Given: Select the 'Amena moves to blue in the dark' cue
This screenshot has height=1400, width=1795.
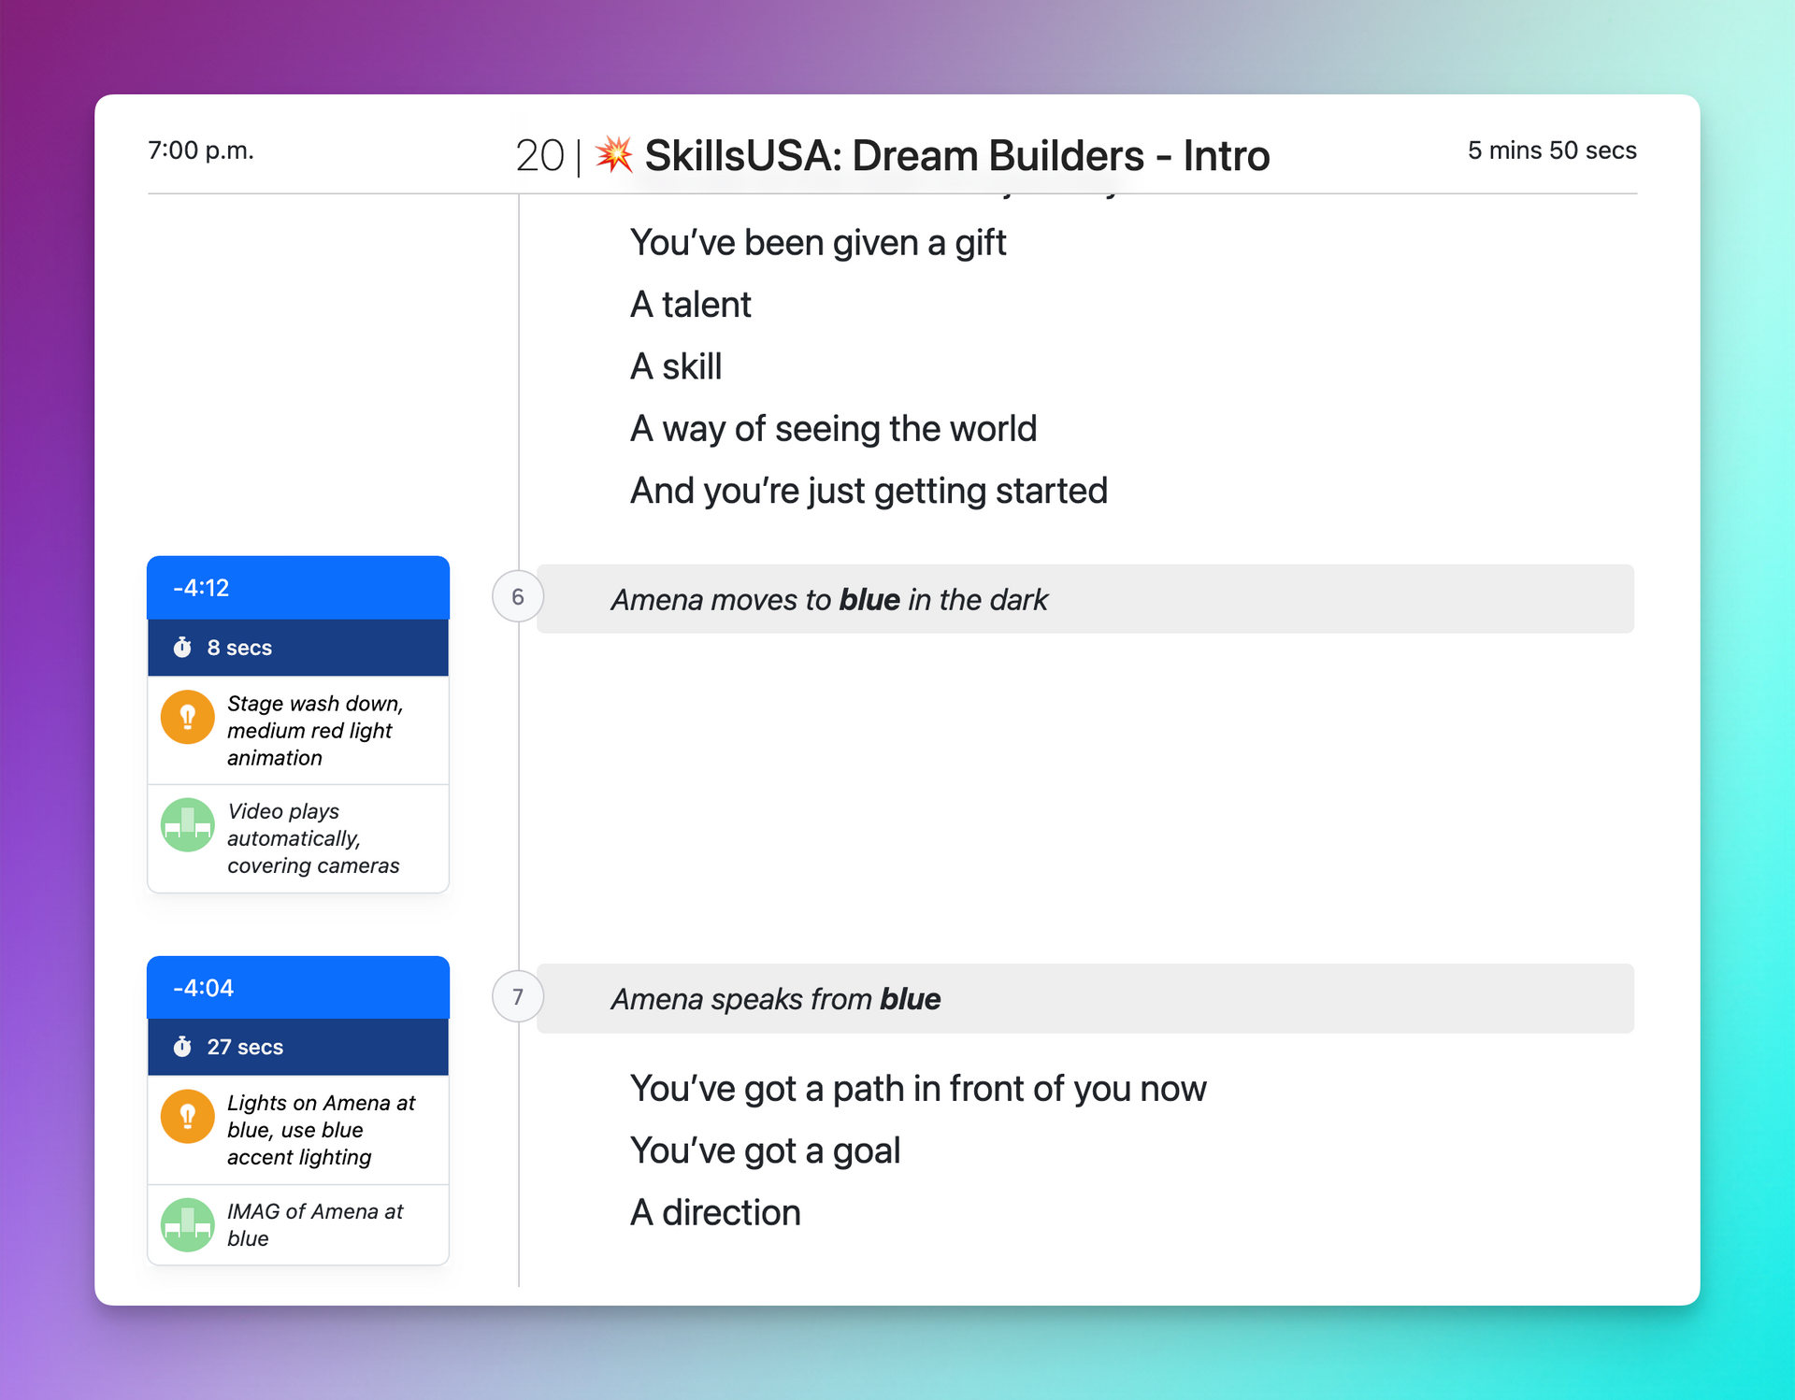Looking at the screenshot, I should point(1084,599).
